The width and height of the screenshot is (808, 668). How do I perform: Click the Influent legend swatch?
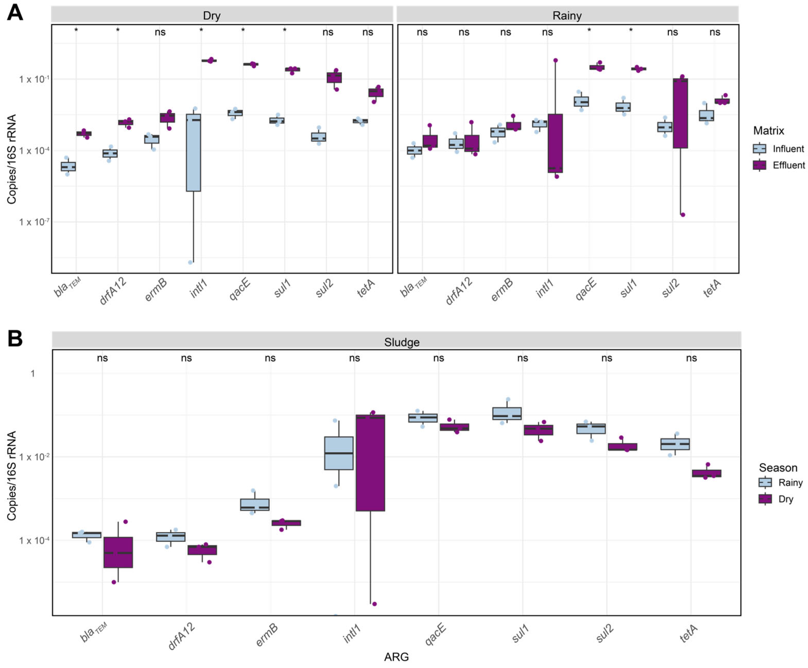(759, 148)
